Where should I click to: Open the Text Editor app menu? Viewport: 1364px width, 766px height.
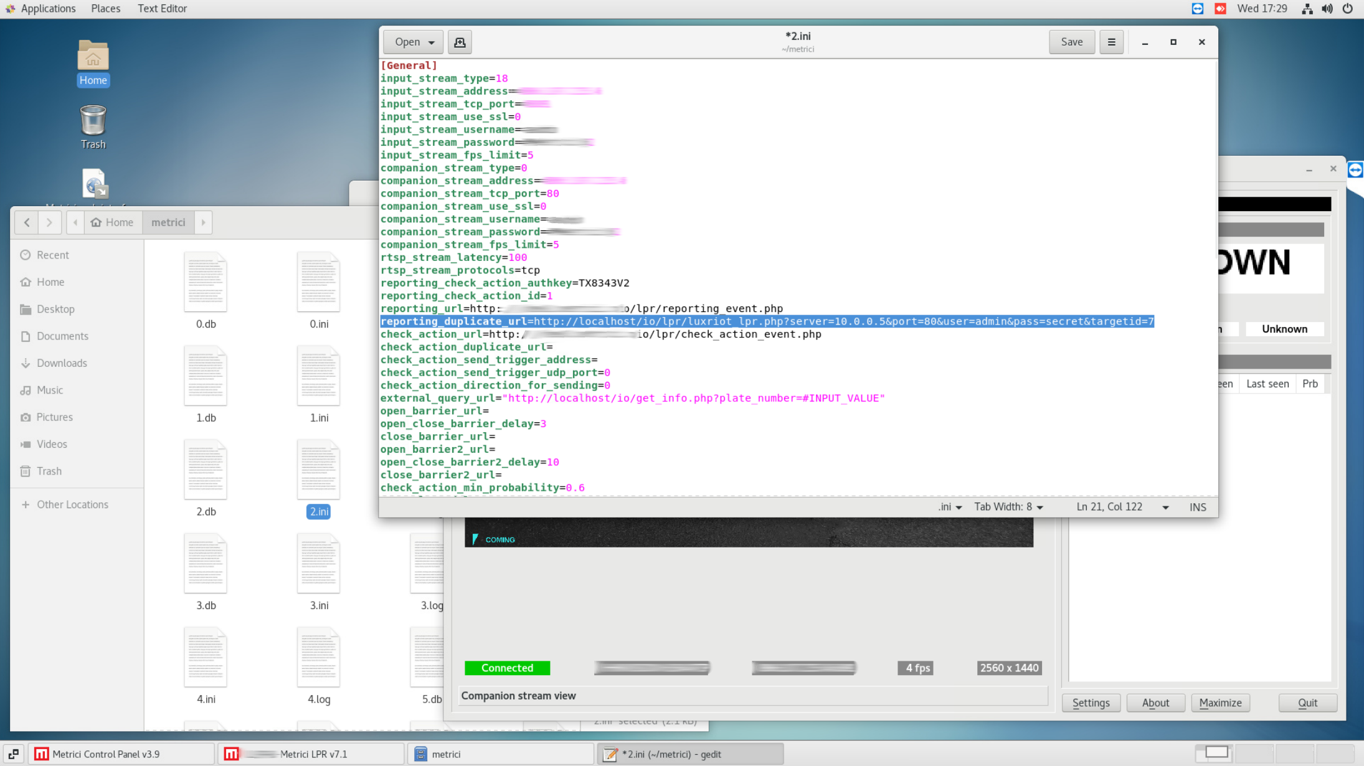[x=162, y=8]
